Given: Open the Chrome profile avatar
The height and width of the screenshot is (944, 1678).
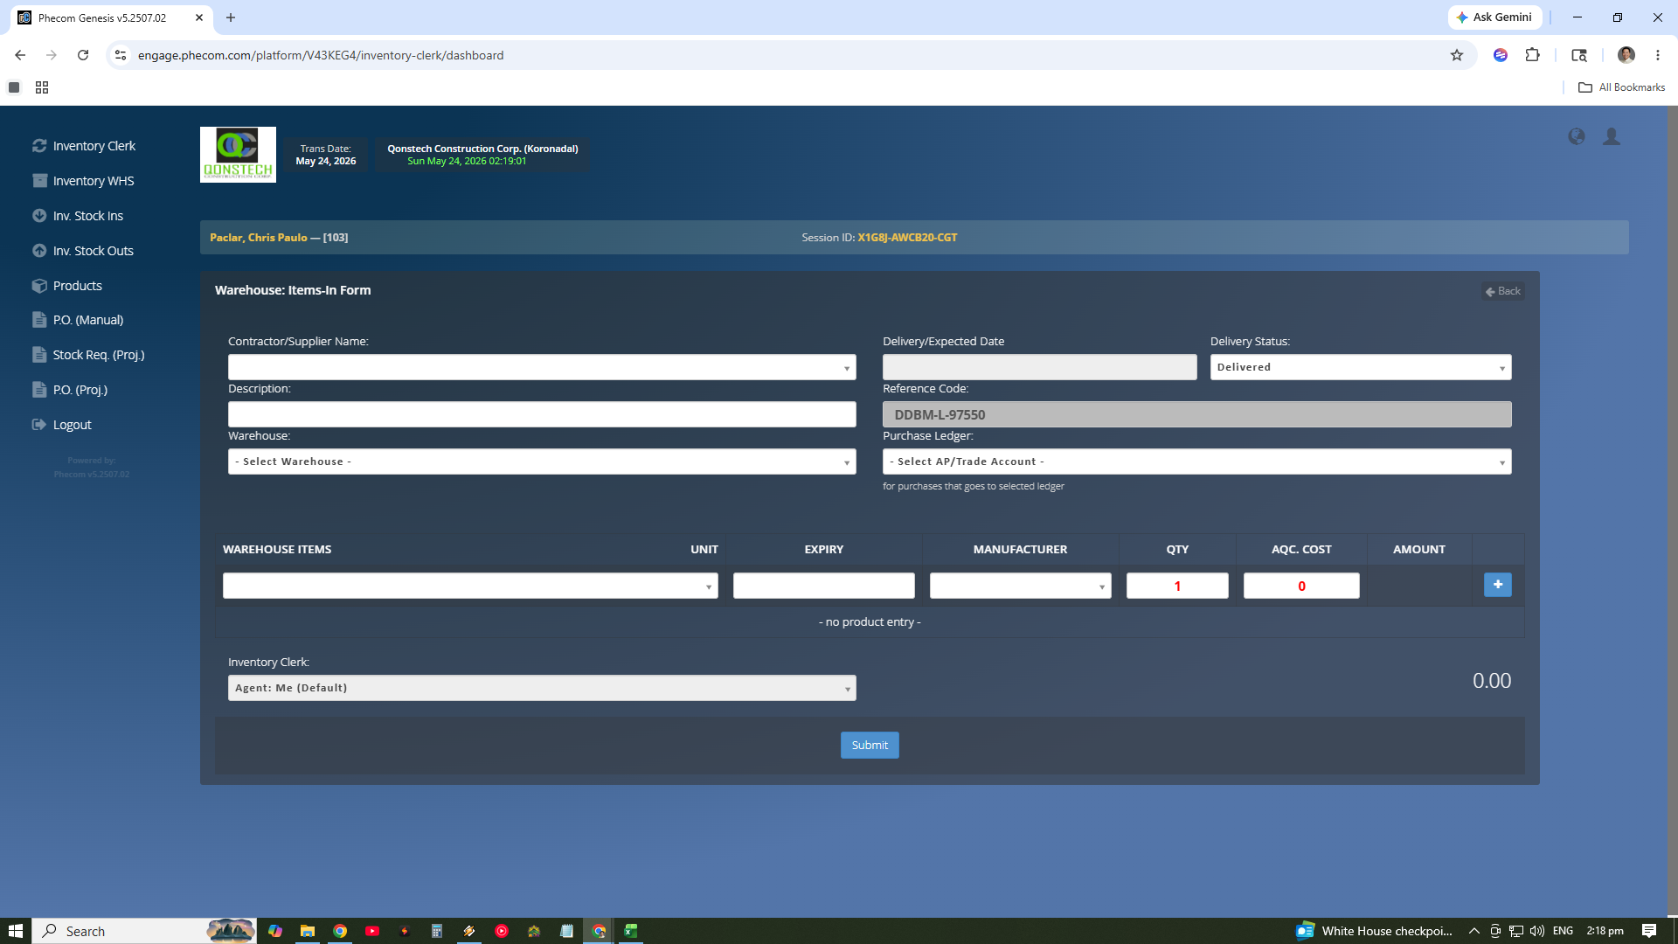Looking at the screenshot, I should 1626,55.
